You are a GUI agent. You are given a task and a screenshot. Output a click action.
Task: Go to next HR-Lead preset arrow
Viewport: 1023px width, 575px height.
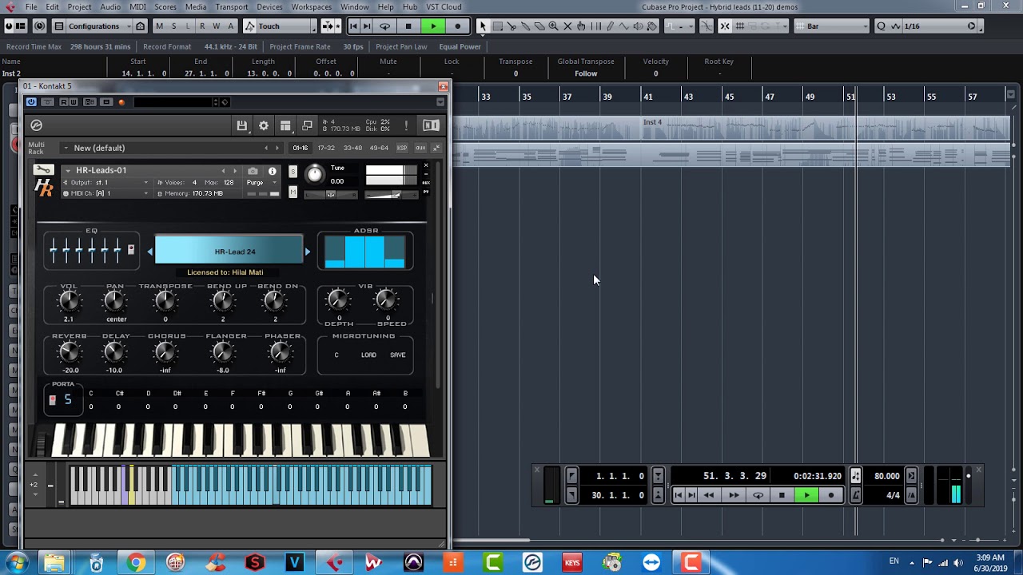click(x=308, y=252)
